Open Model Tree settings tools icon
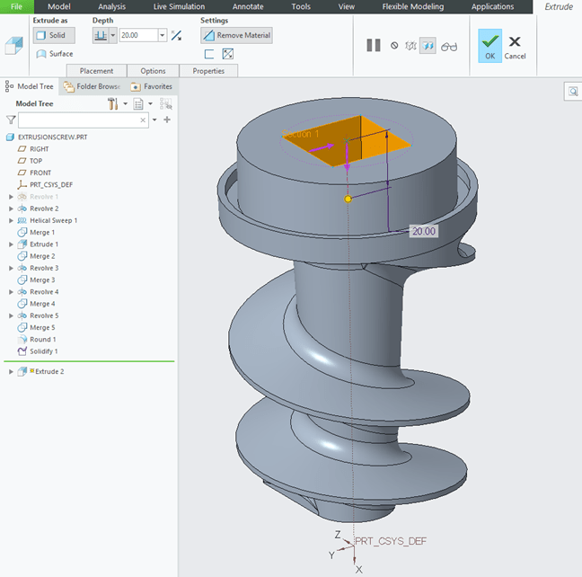582x577 pixels. (x=113, y=104)
